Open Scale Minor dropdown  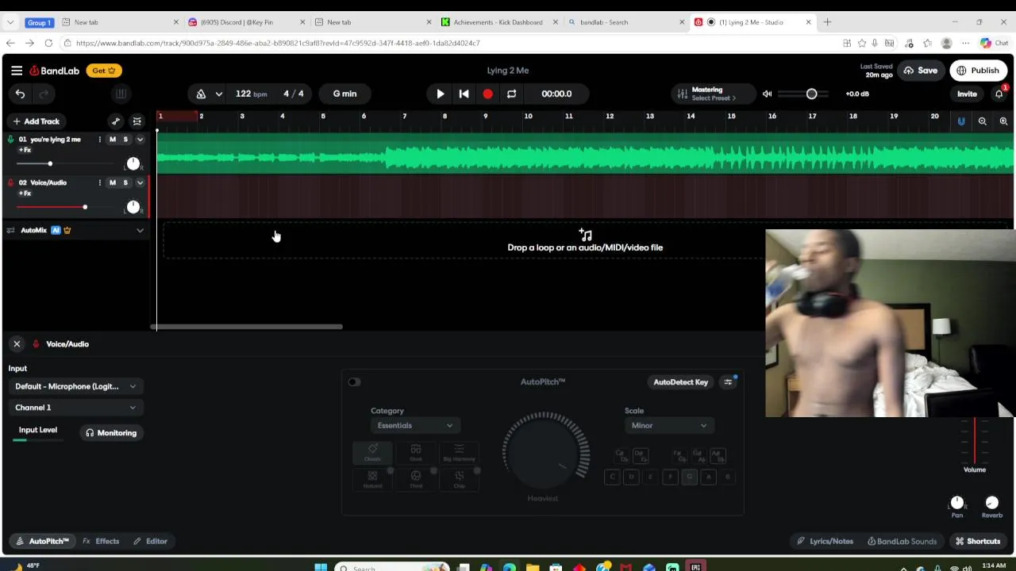click(x=668, y=426)
